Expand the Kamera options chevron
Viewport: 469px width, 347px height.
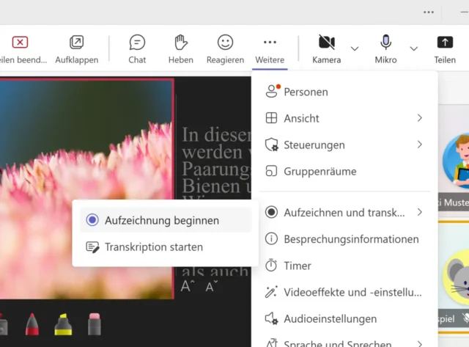point(355,48)
